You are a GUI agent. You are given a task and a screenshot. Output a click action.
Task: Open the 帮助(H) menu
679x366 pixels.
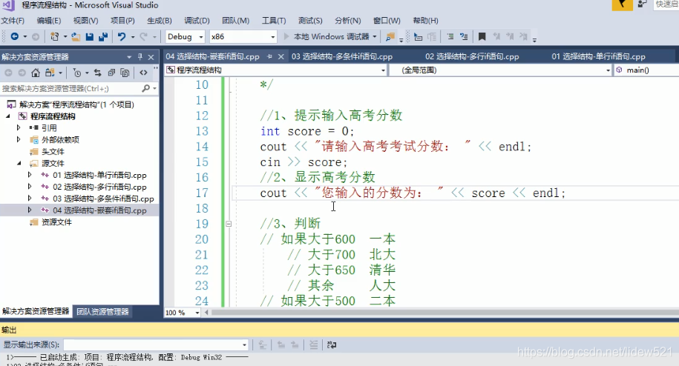coord(425,20)
